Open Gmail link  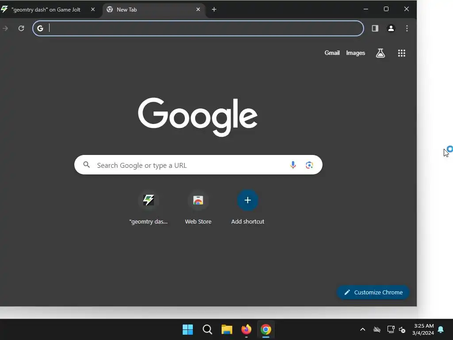332,53
